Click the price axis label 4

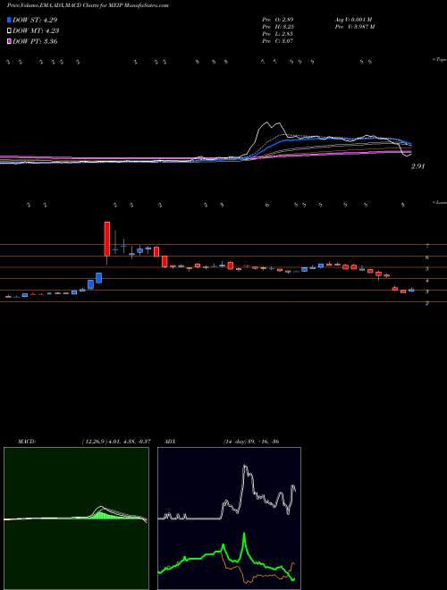(427, 281)
